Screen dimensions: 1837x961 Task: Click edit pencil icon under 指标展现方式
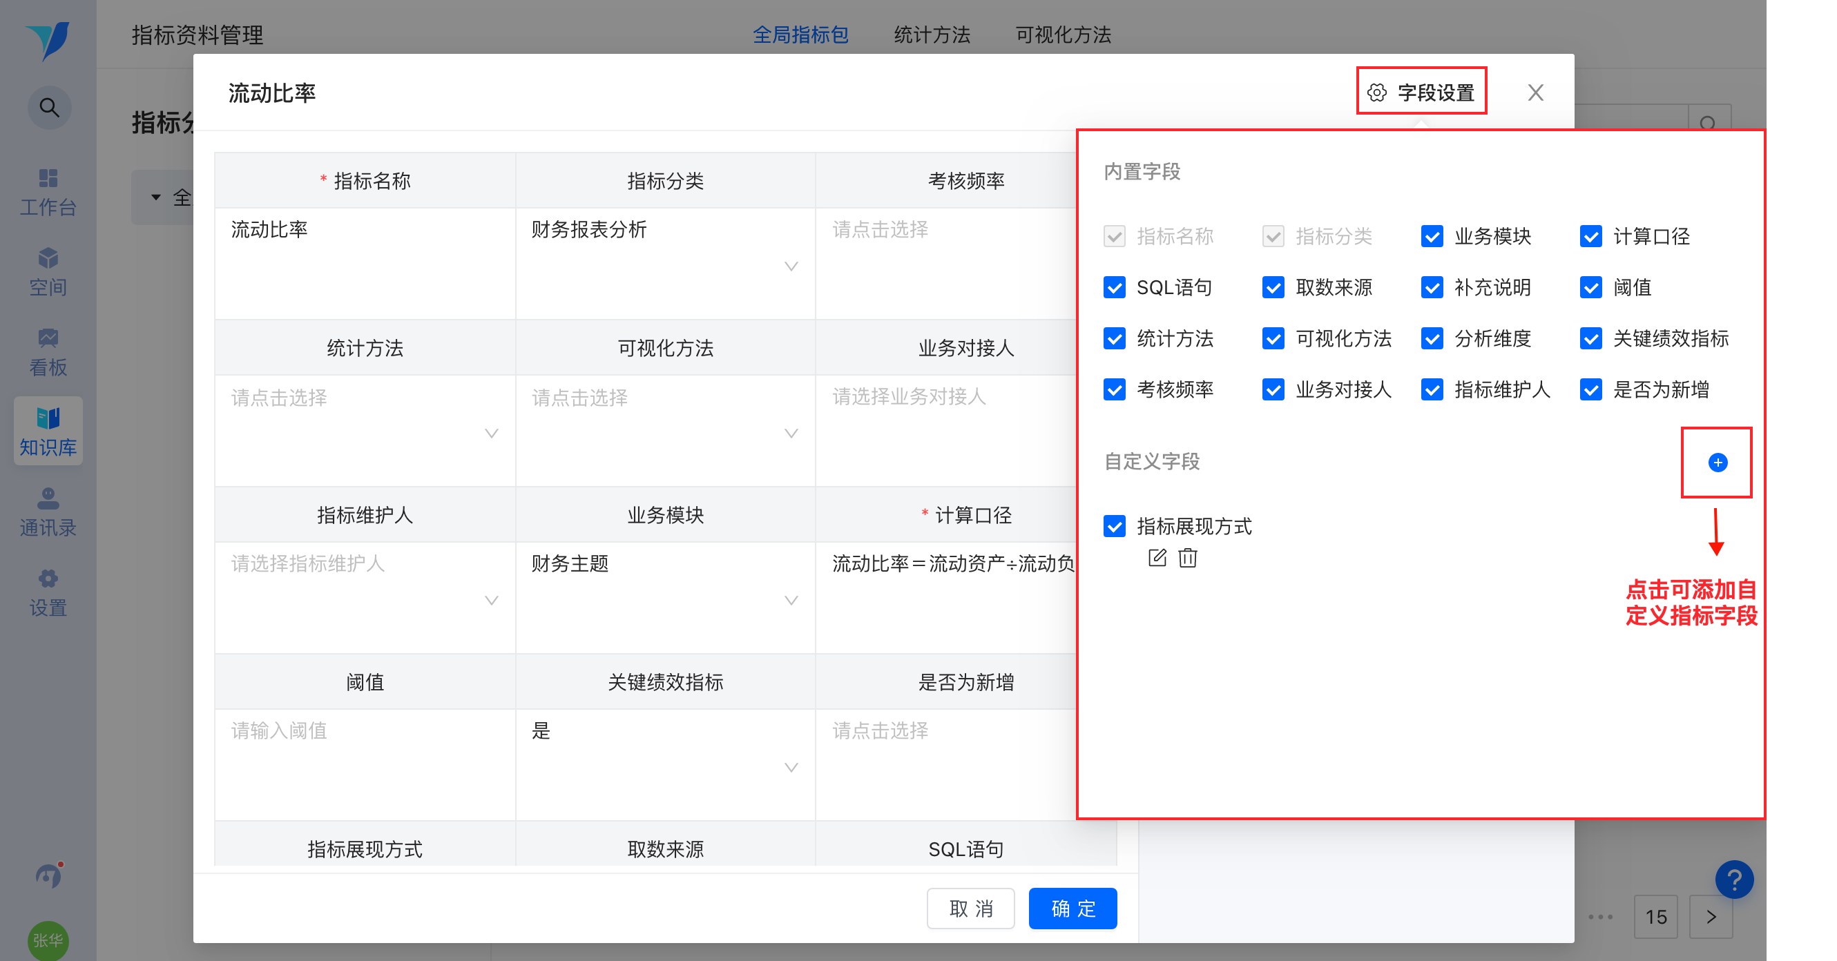1157,558
